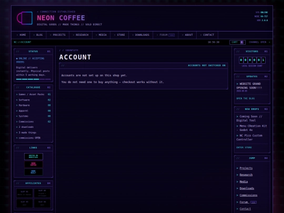Open 'NC Pico Custom Controller' drop
Viewport: 284px width, 213px height.
(249, 137)
